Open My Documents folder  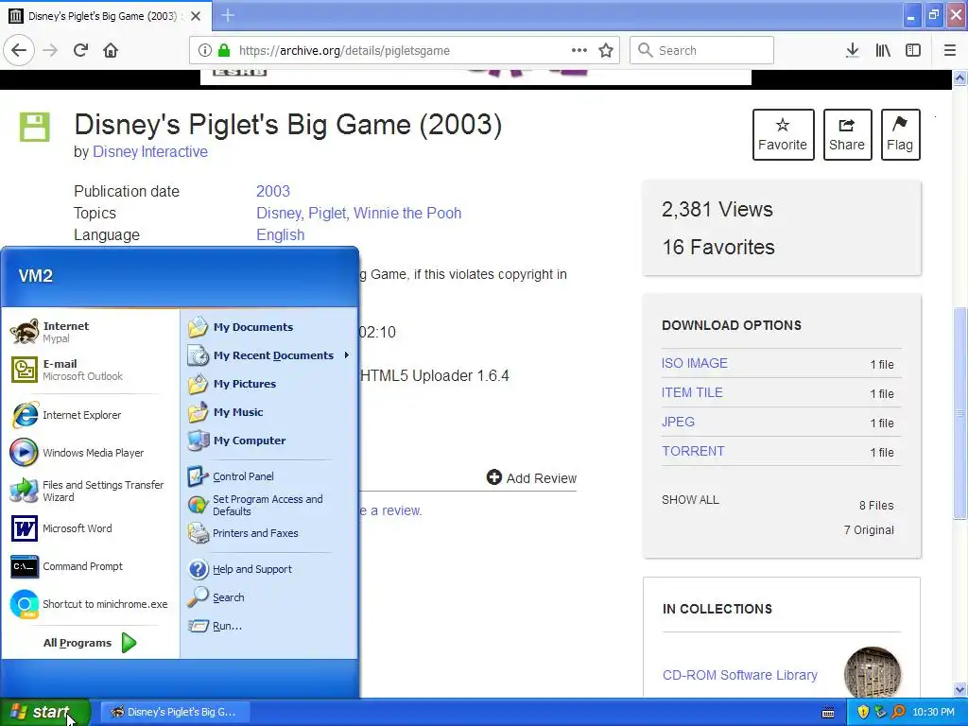tap(269, 326)
